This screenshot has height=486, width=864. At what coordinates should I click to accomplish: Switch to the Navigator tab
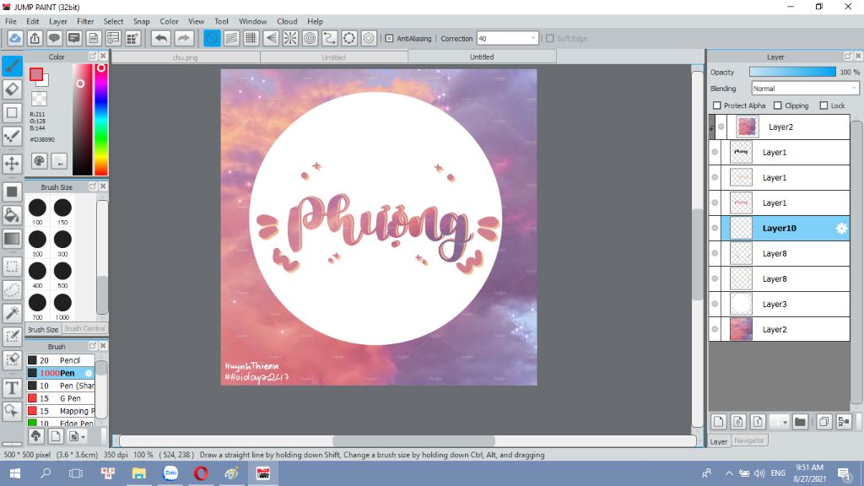click(749, 440)
